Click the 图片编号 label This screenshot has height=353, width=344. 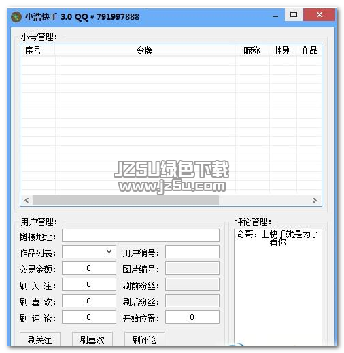(x=141, y=269)
